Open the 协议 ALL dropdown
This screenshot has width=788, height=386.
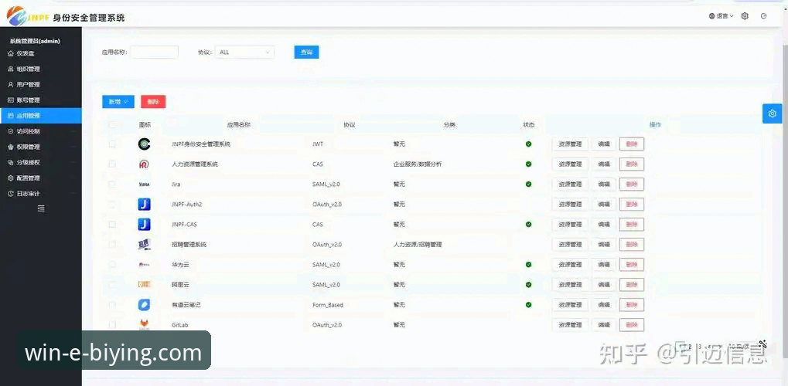point(244,52)
